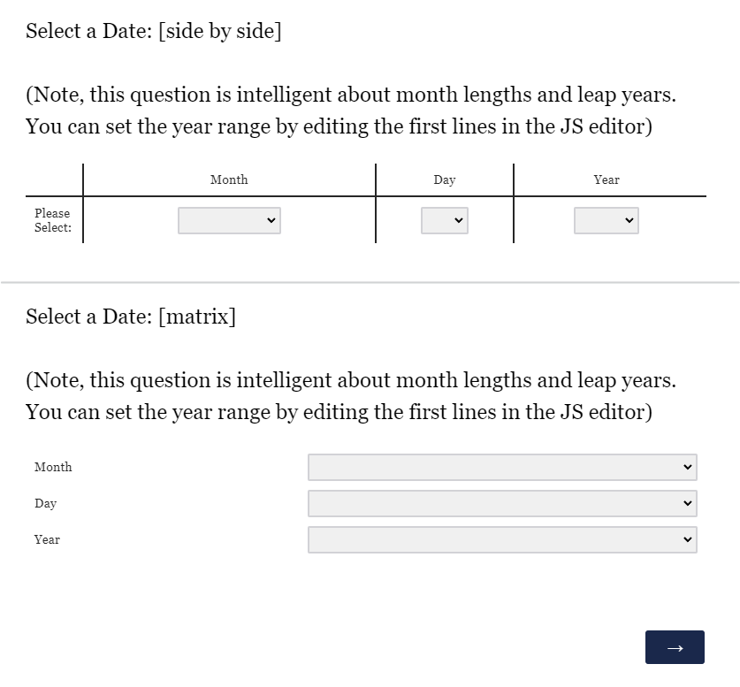Open the Day dropdown in the matrix question

click(x=502, y=503)
